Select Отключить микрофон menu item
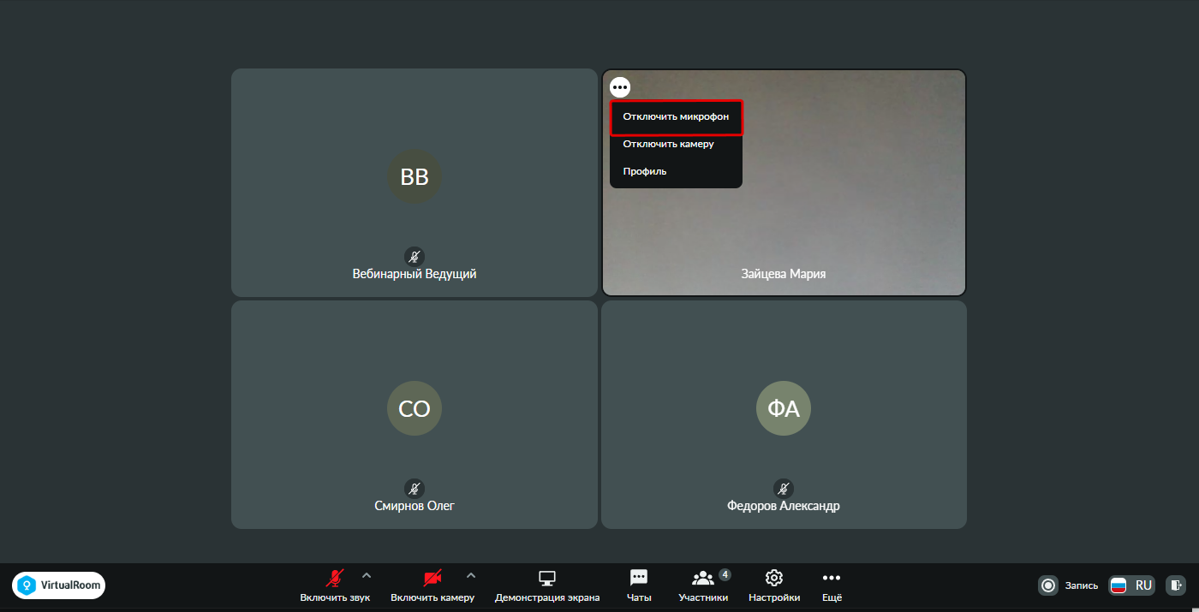 [x=676, y=117]
